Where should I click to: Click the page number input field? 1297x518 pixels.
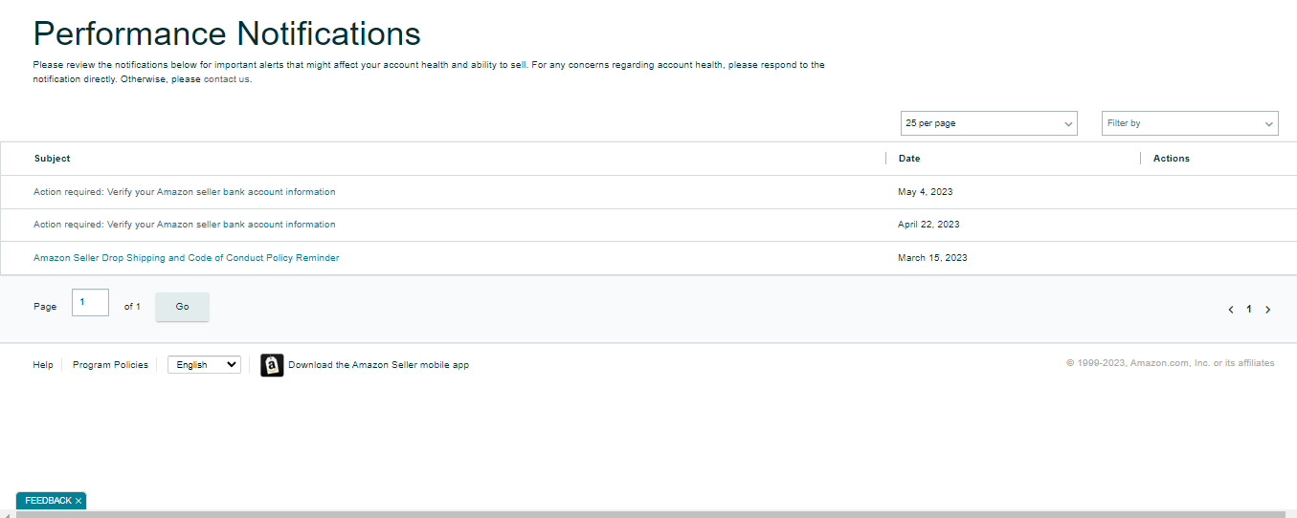coord(90,302)
